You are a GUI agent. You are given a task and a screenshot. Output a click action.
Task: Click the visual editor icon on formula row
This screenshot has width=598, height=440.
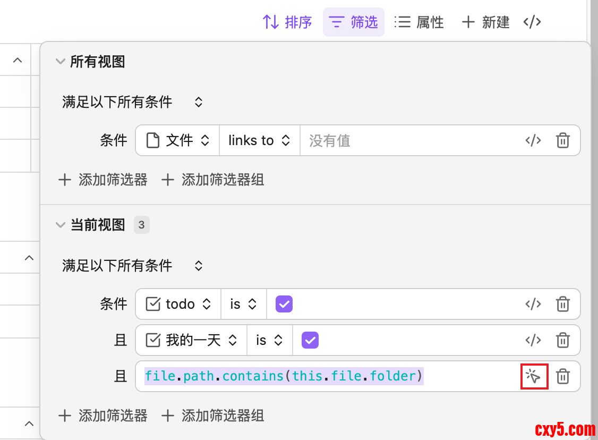[533, 377]
